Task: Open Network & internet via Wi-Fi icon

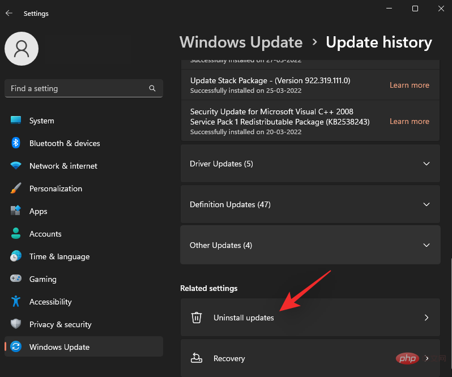Action: 16,166
